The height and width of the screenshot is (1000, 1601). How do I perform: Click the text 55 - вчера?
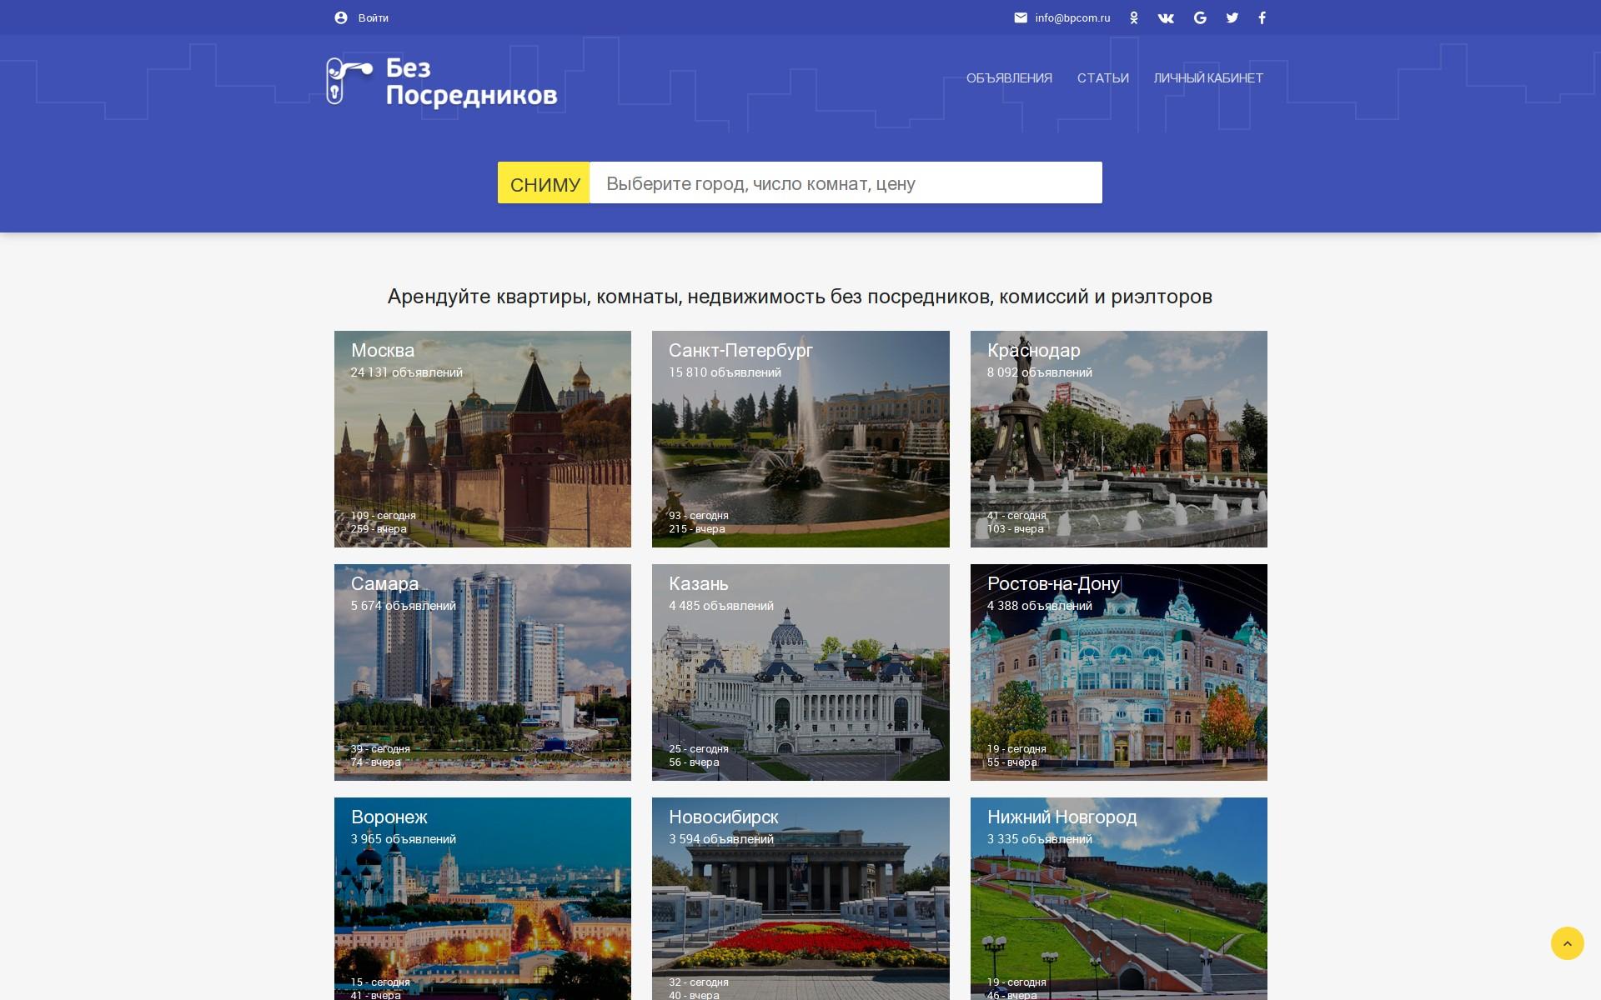tap(1011, 762)
